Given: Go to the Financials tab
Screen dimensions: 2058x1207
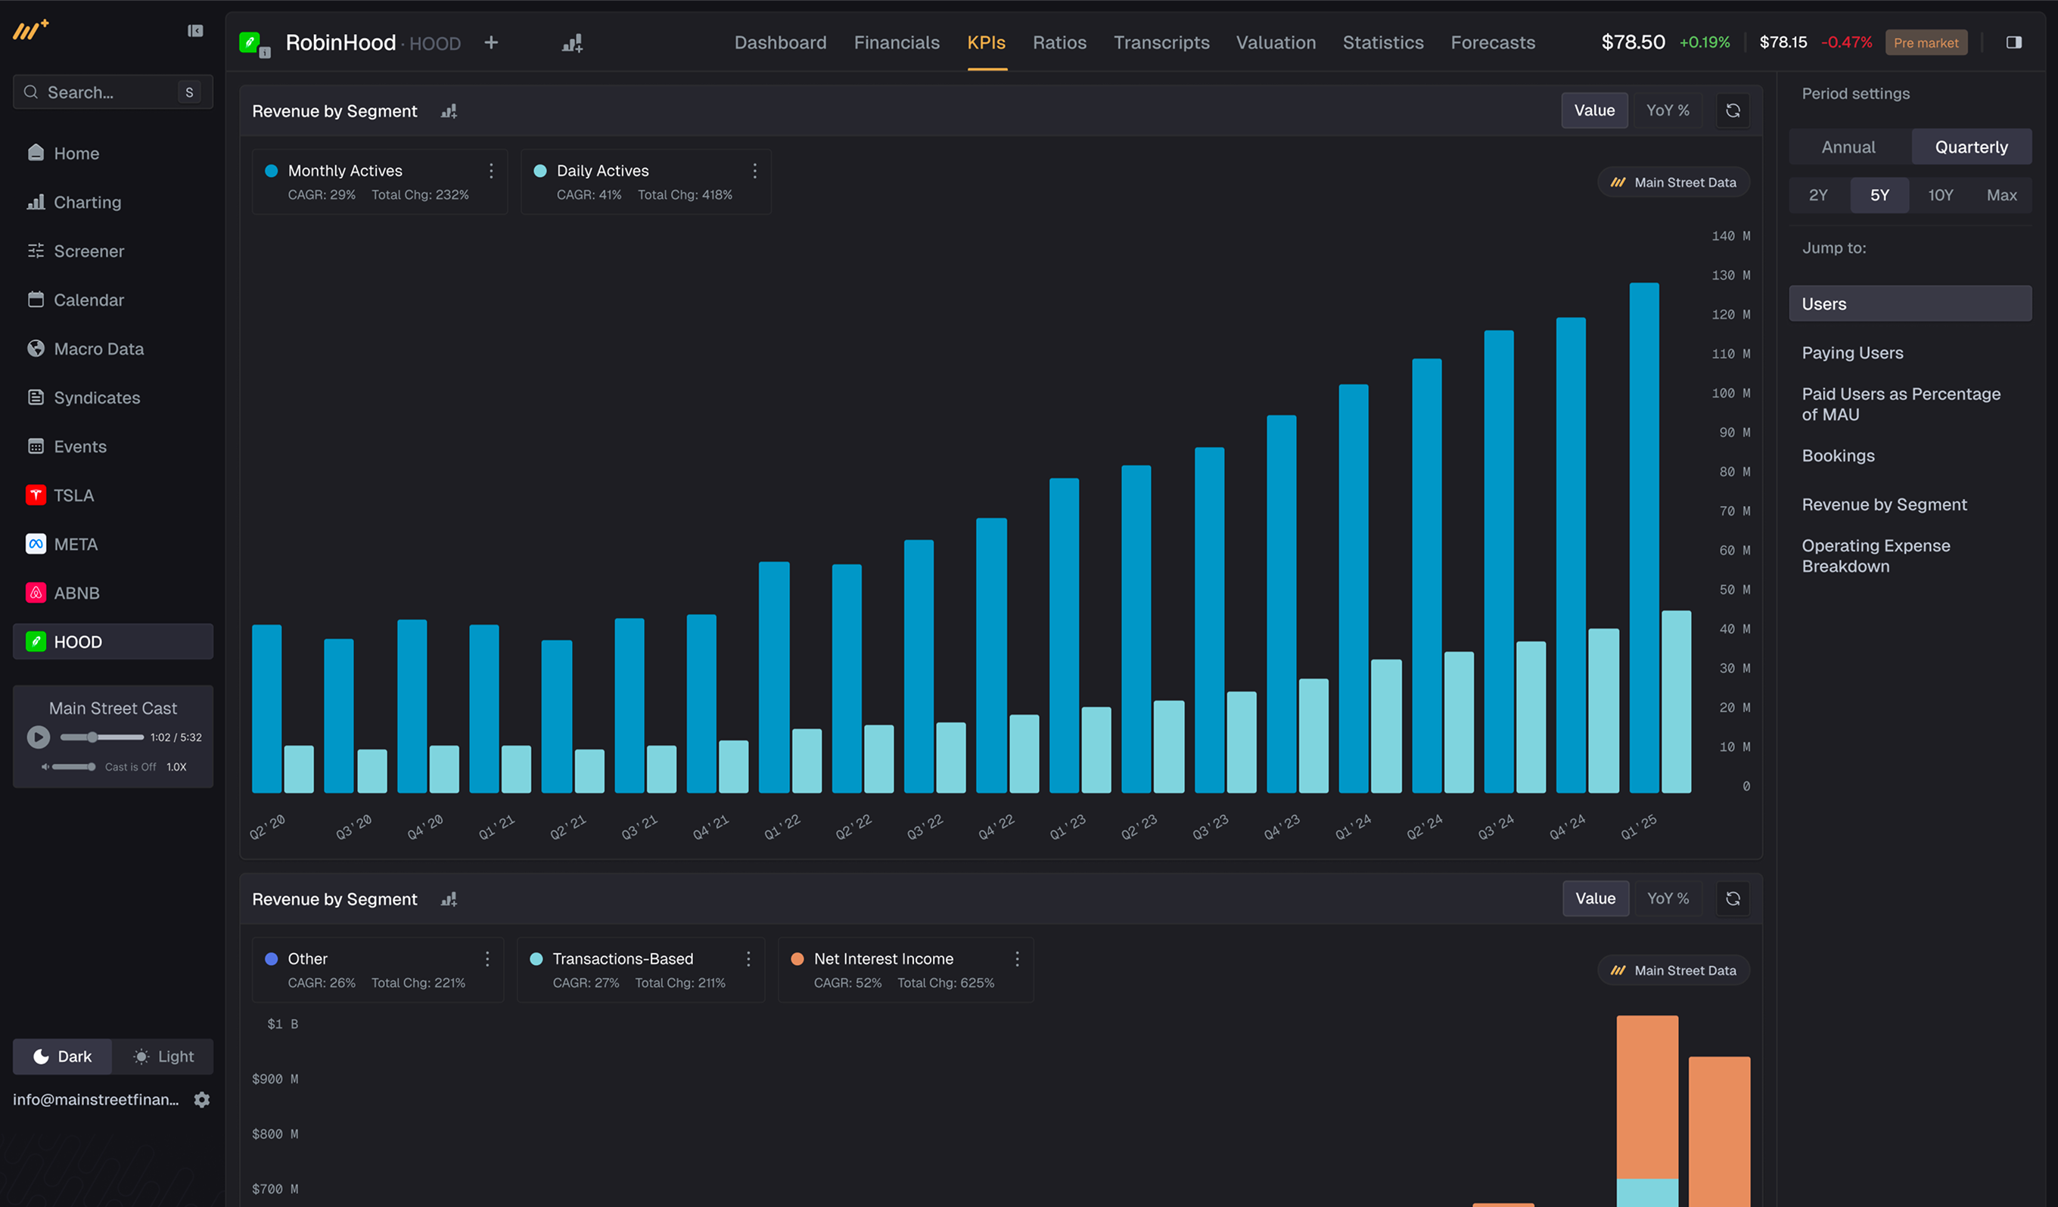Looking at the screenshot, I should coord(896,42).
